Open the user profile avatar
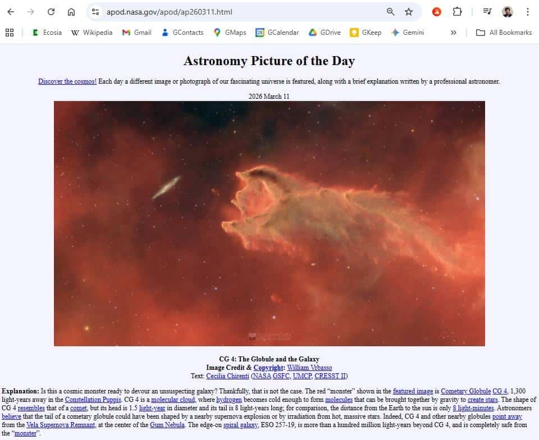Screen dimensions: 539x440 pyautogui.click(x=508, y=12)
